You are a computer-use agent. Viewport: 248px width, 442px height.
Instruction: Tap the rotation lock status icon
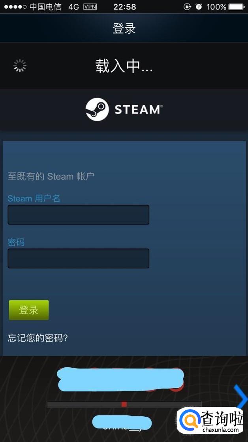187,7
